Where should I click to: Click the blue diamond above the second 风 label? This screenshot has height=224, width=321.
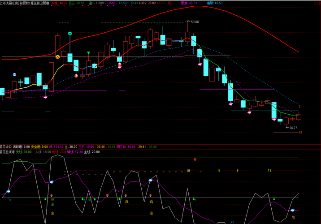pos(151,180)
